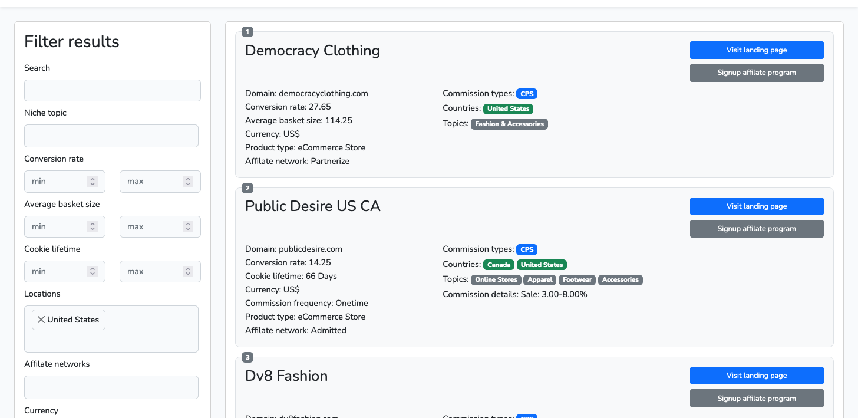The width and height of the screenshot is (858, 418).
Task: Click Commission details: Sale: 3.00-8.00% text
Action: (x=515, y=294)
